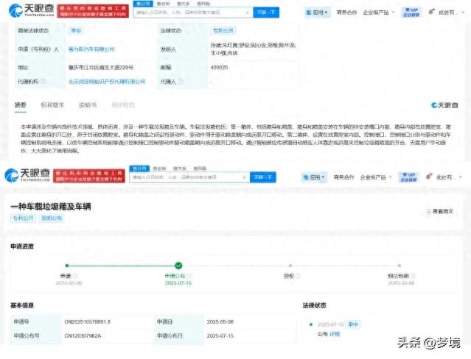Expand user account menu in lower header
This screenshot has width=471, height=359.
[x=449, y=177]
